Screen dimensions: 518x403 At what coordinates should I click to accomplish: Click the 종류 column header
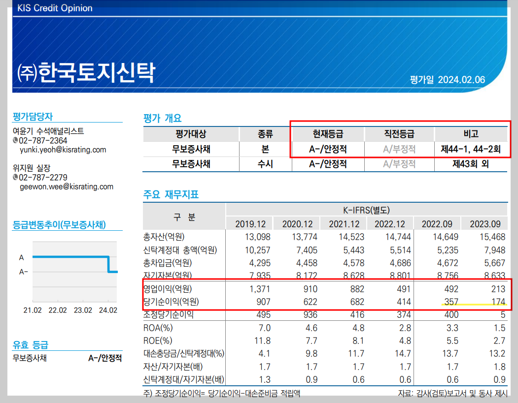coord(265,134)
